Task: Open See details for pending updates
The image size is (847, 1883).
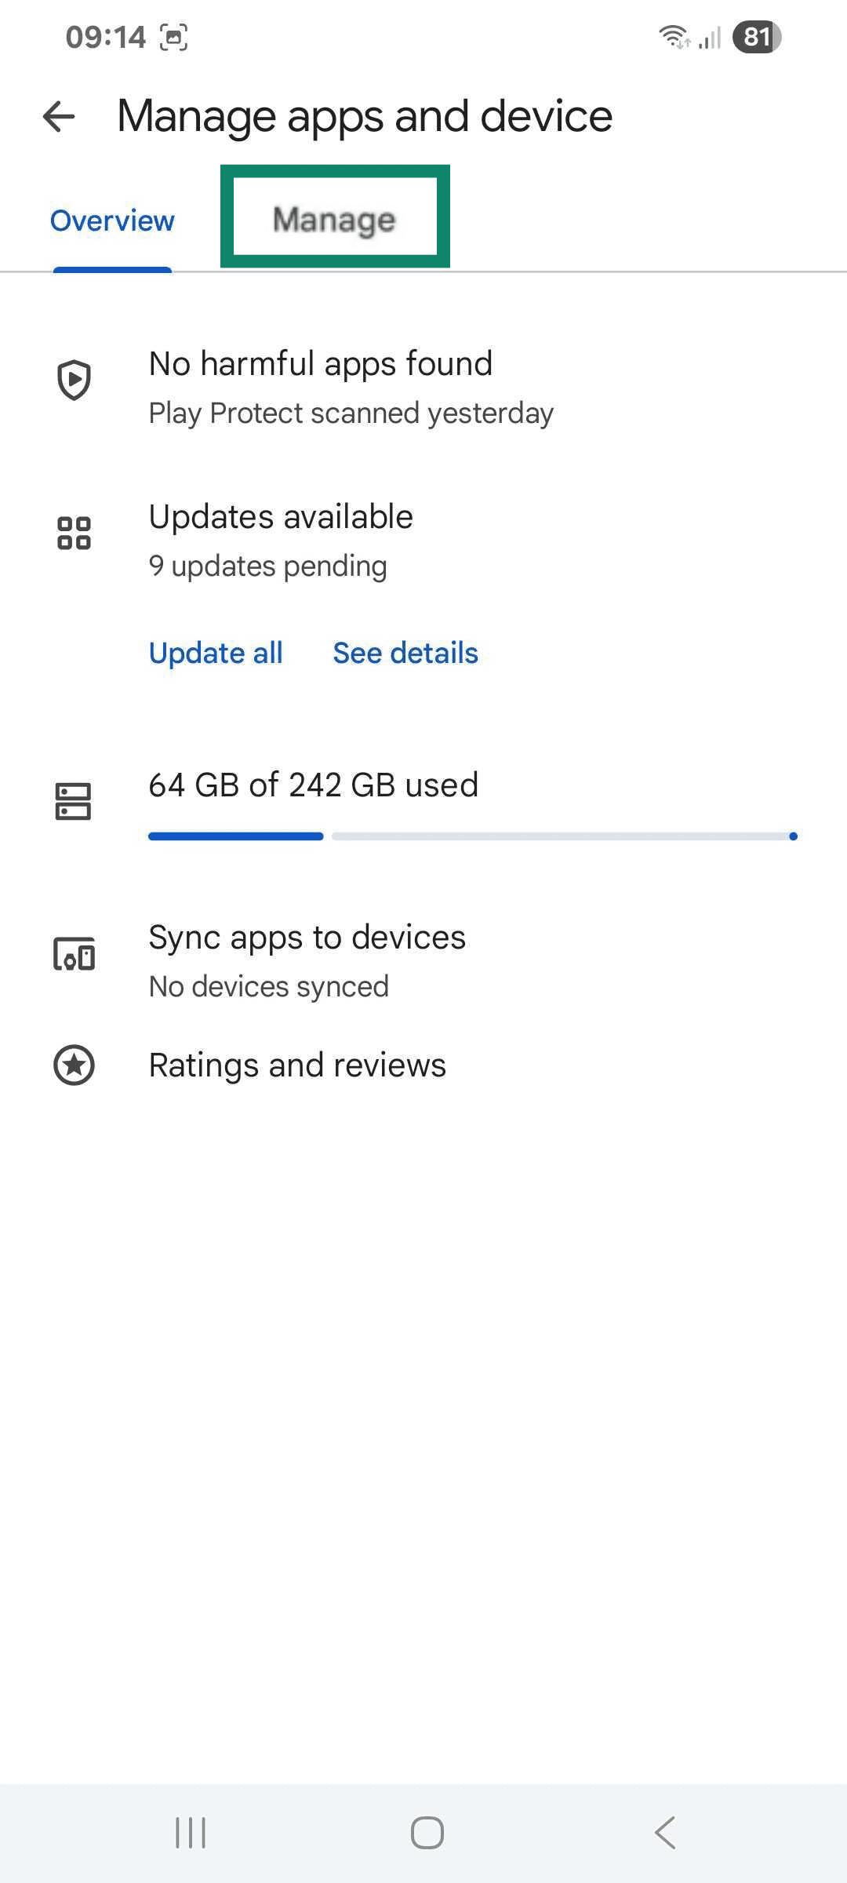Action: click(405, 653)
